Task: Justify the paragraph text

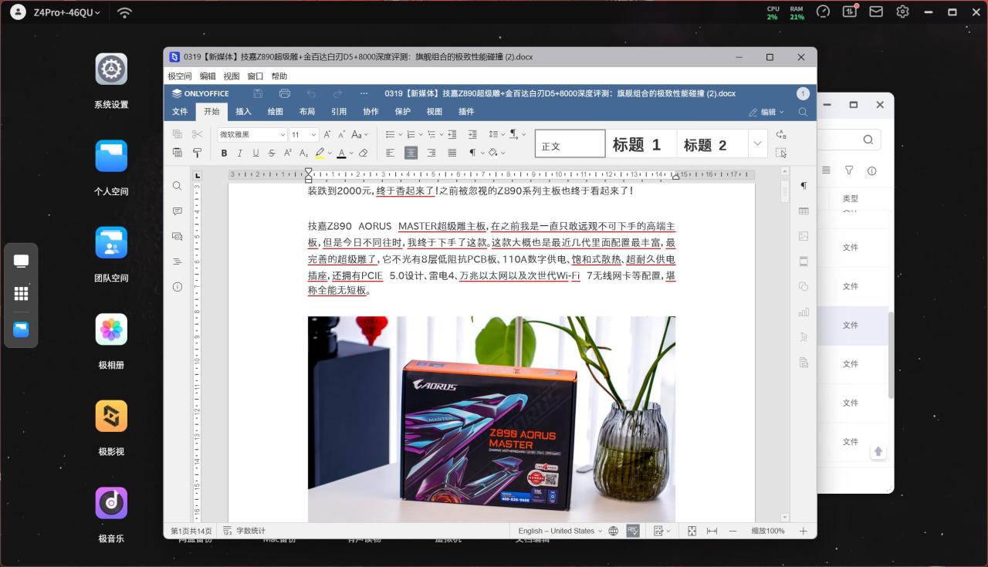Action: [x=452, y=153]
